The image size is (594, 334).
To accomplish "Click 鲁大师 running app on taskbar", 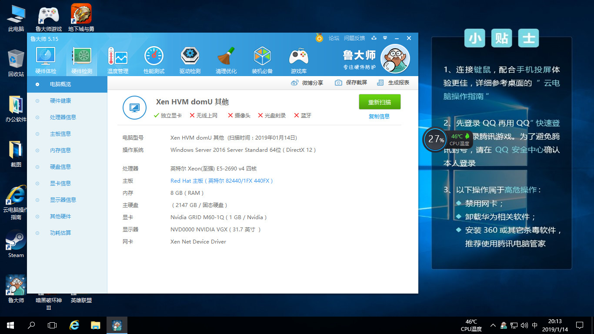I will coord(117,325).
